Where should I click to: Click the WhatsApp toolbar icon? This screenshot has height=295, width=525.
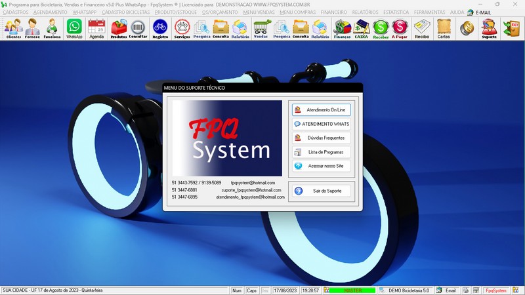pyautogui.click(x=74, y=28)
